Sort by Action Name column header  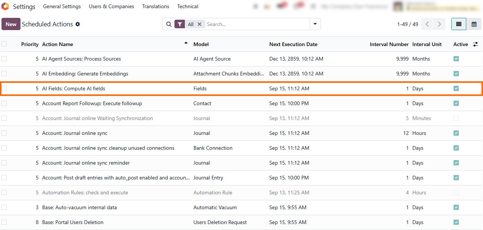pyautogui.click(x=57, y=44)
